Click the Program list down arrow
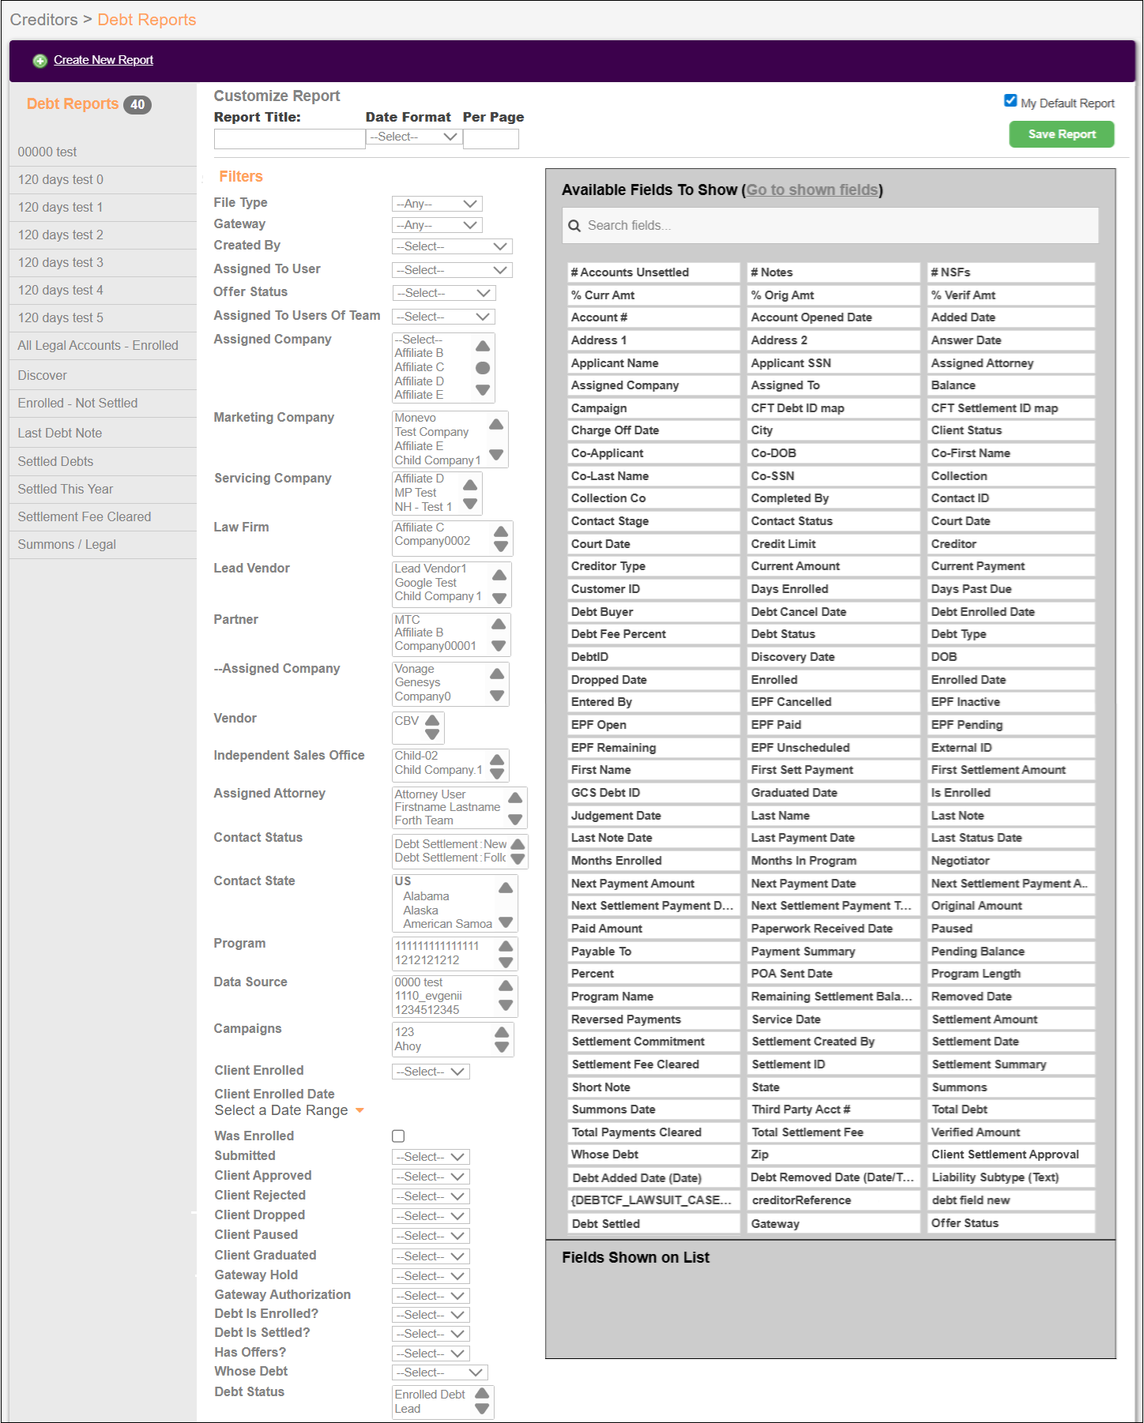Viewport: 1144px width, 1423px height. tap(506, 963)
